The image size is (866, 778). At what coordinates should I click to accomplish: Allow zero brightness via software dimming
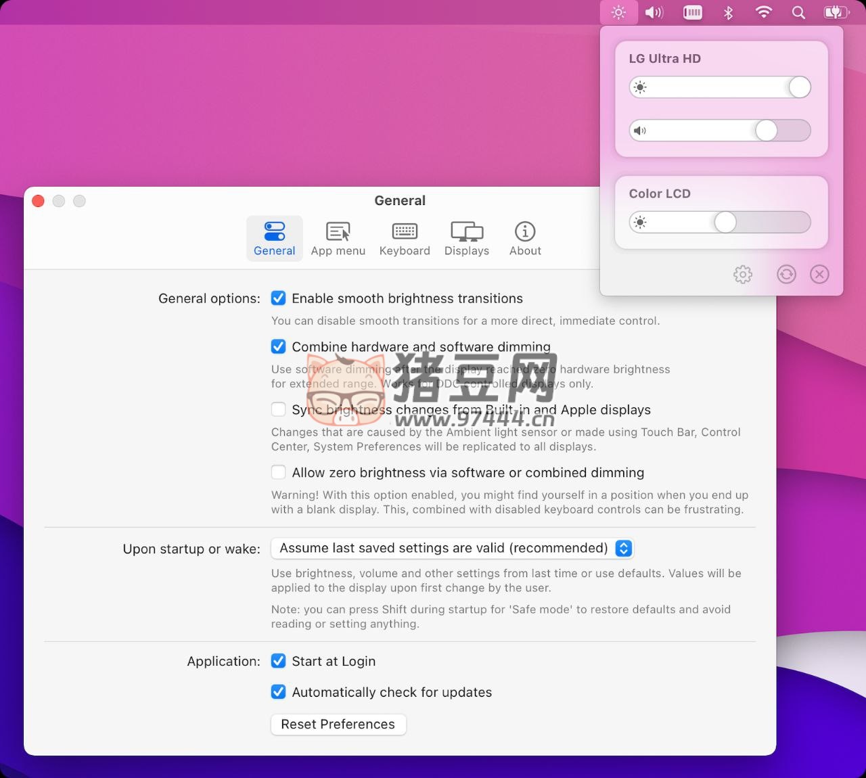[278, 472]
